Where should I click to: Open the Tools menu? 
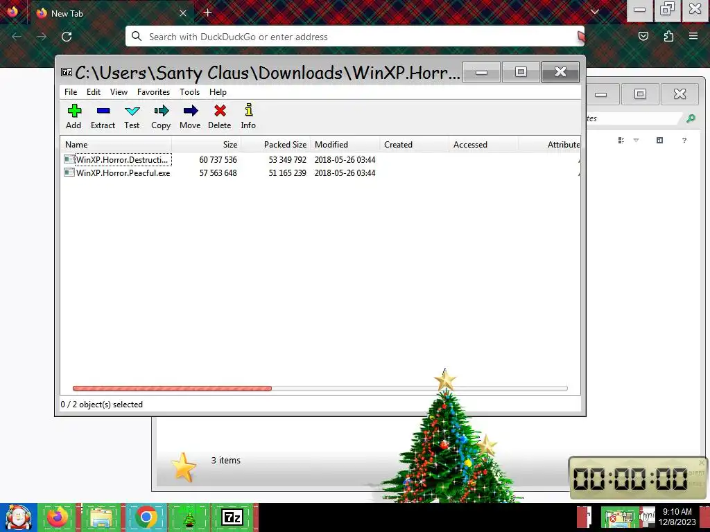coord(189,92)
